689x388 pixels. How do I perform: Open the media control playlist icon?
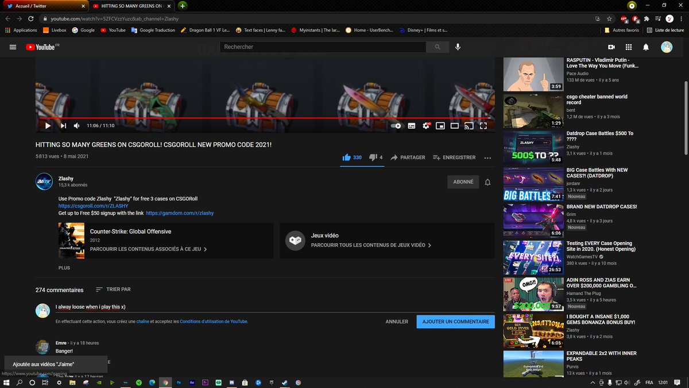658,18
